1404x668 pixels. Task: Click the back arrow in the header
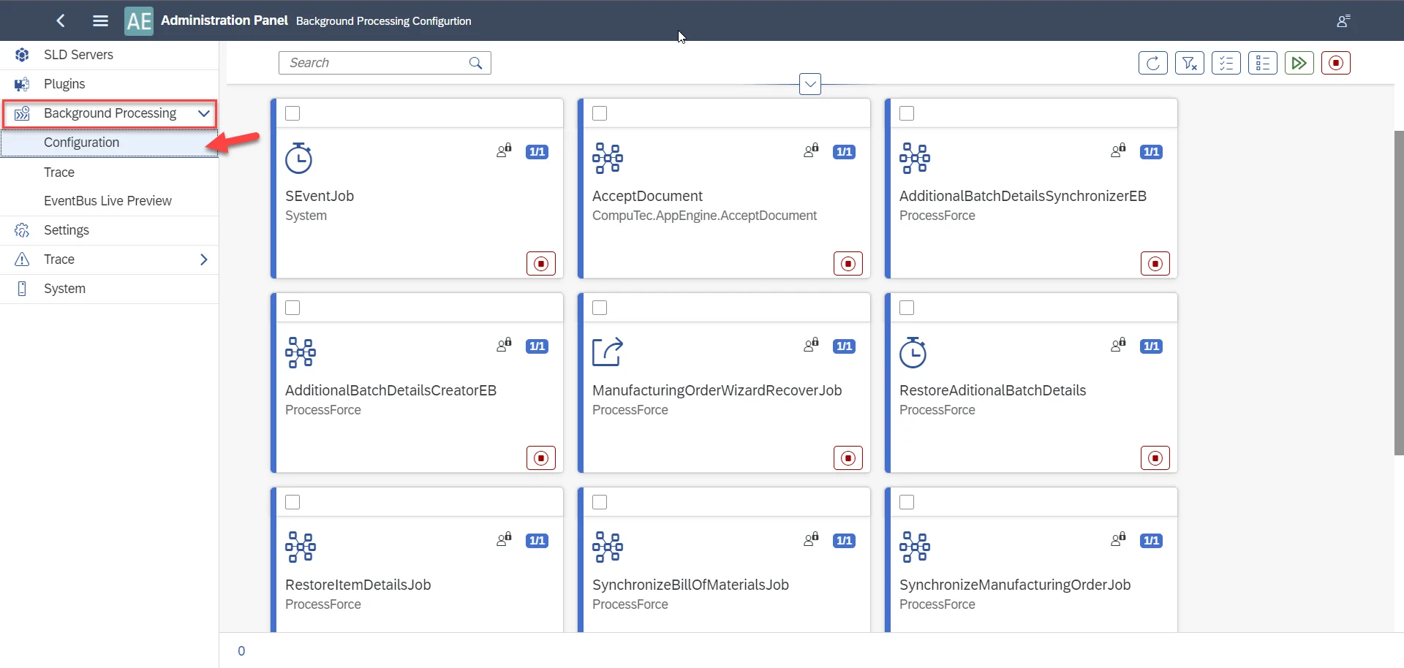[61, 21]
